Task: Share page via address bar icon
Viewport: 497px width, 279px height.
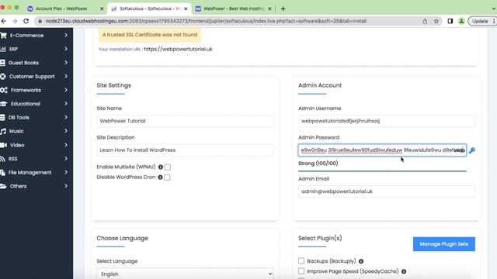Action: click(425, 21)
